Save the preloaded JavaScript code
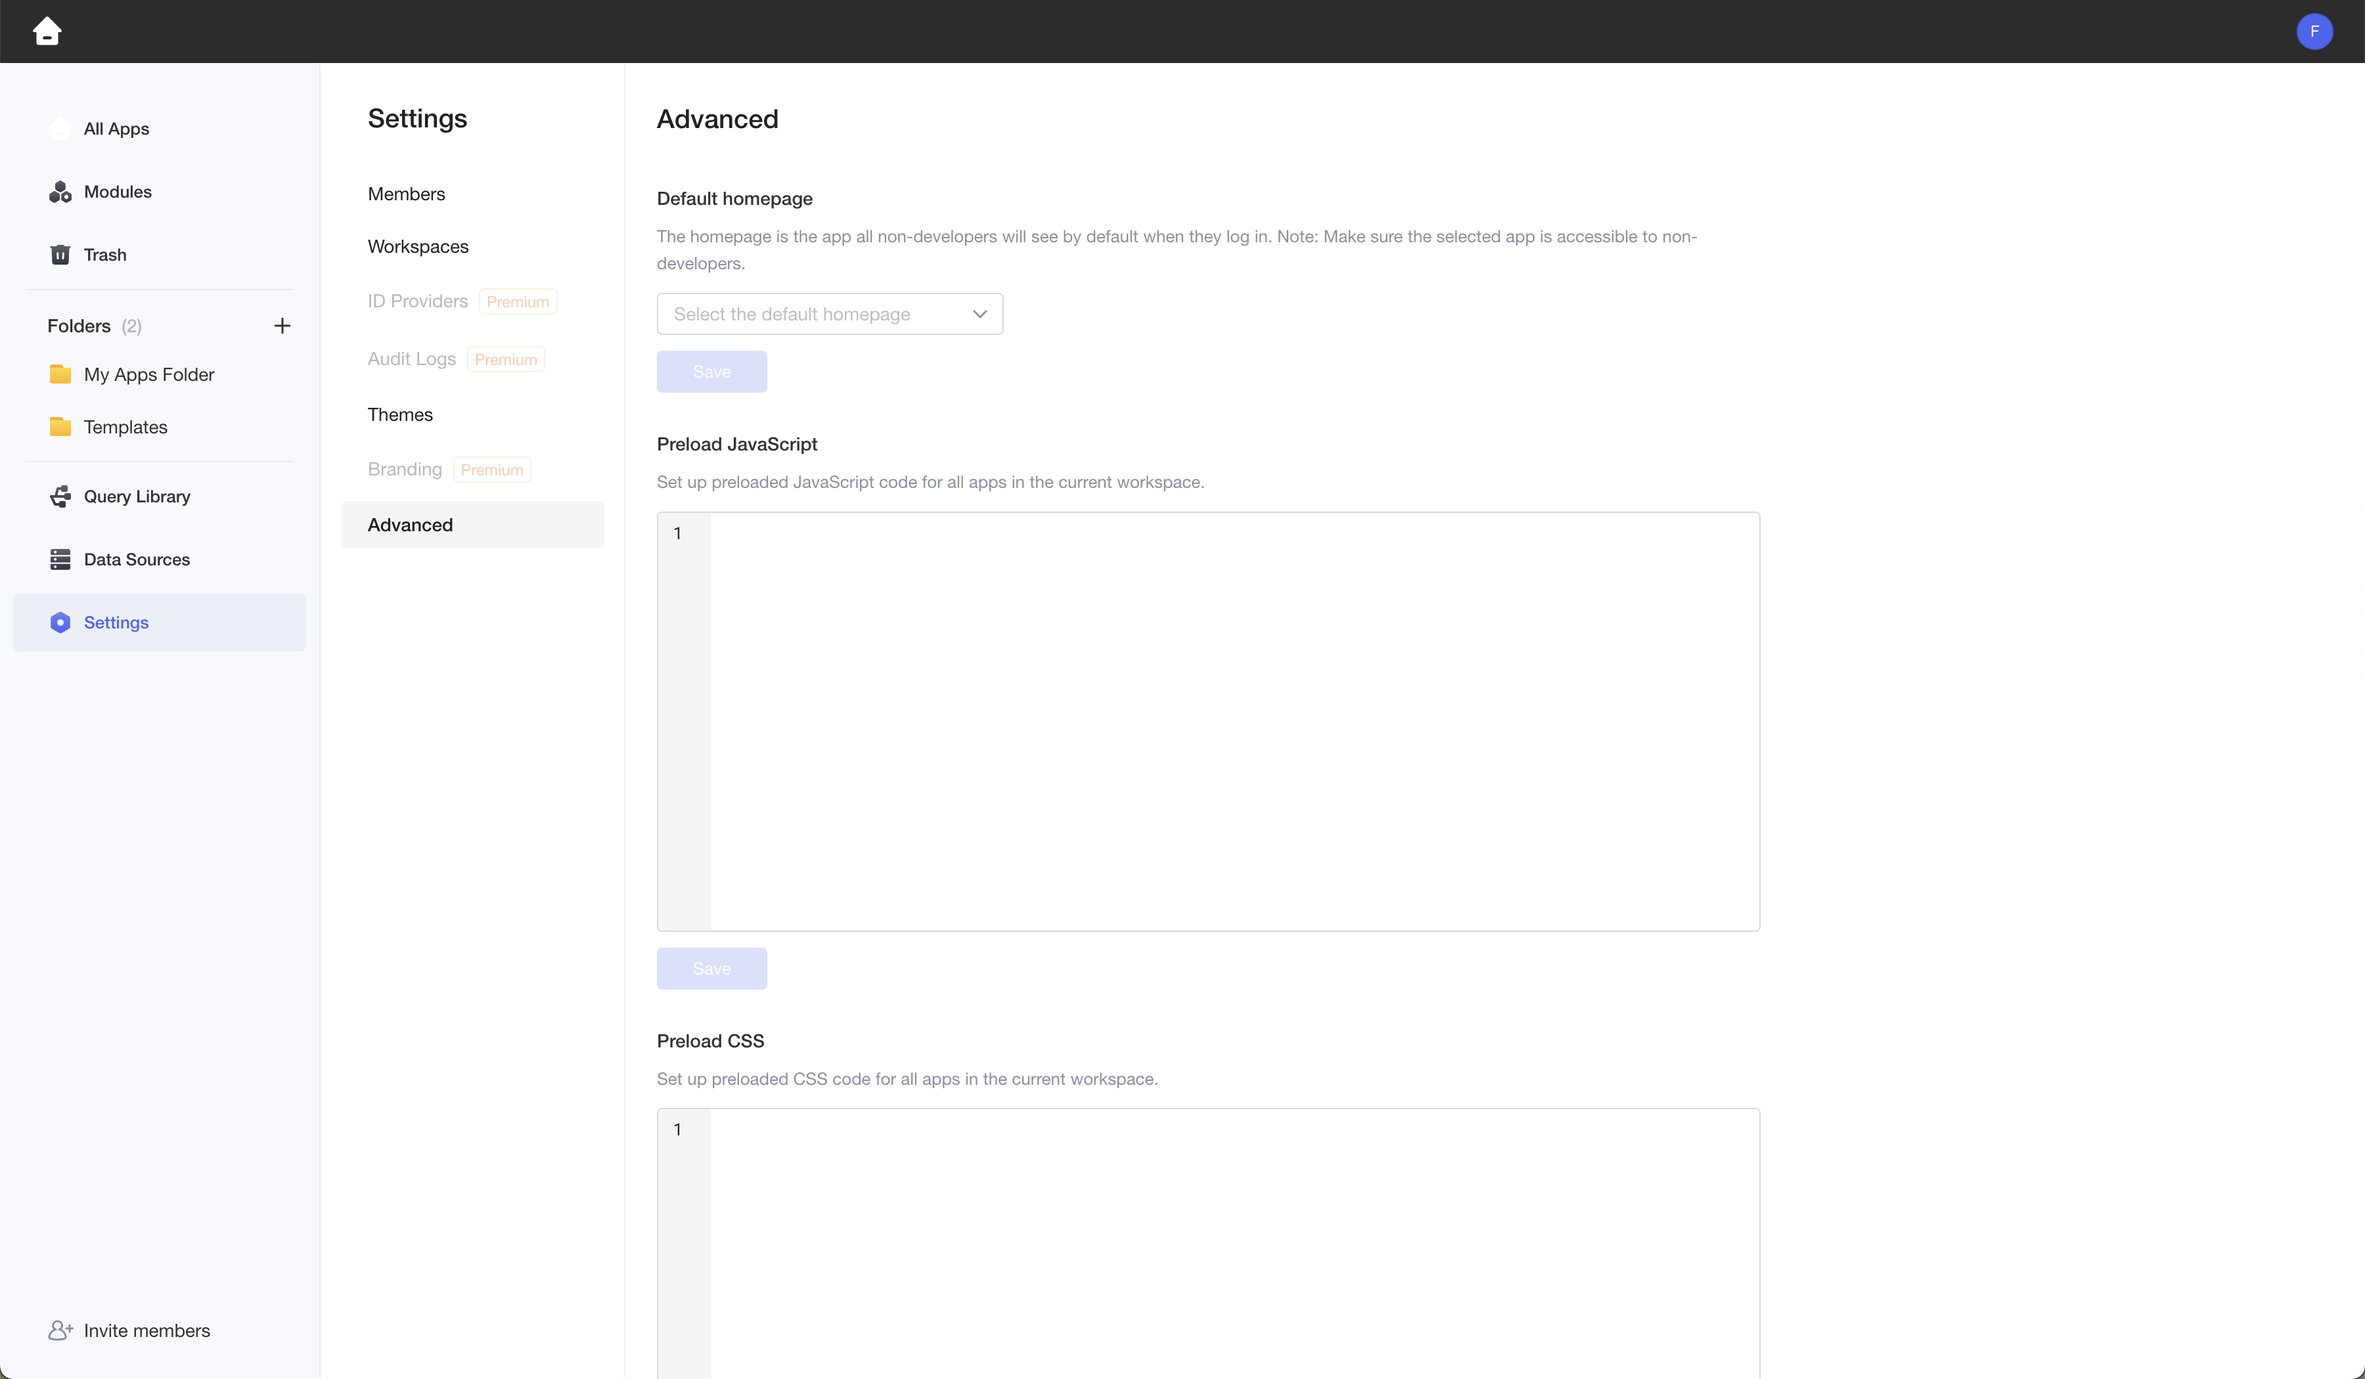 pos(711,968)
